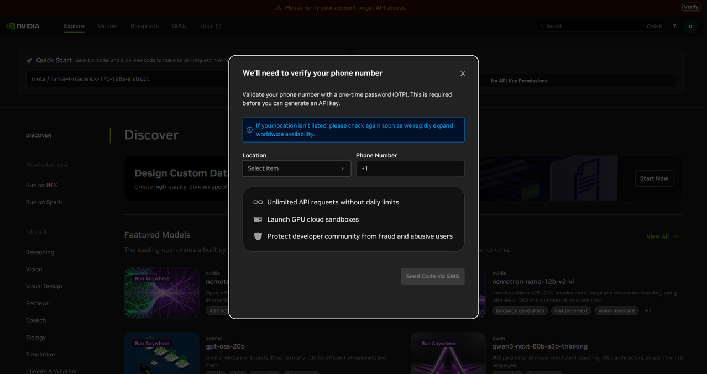This screenshot has width=707, height=374.
Task: Click the Docs external link icon
Action: tap(218, 26)
